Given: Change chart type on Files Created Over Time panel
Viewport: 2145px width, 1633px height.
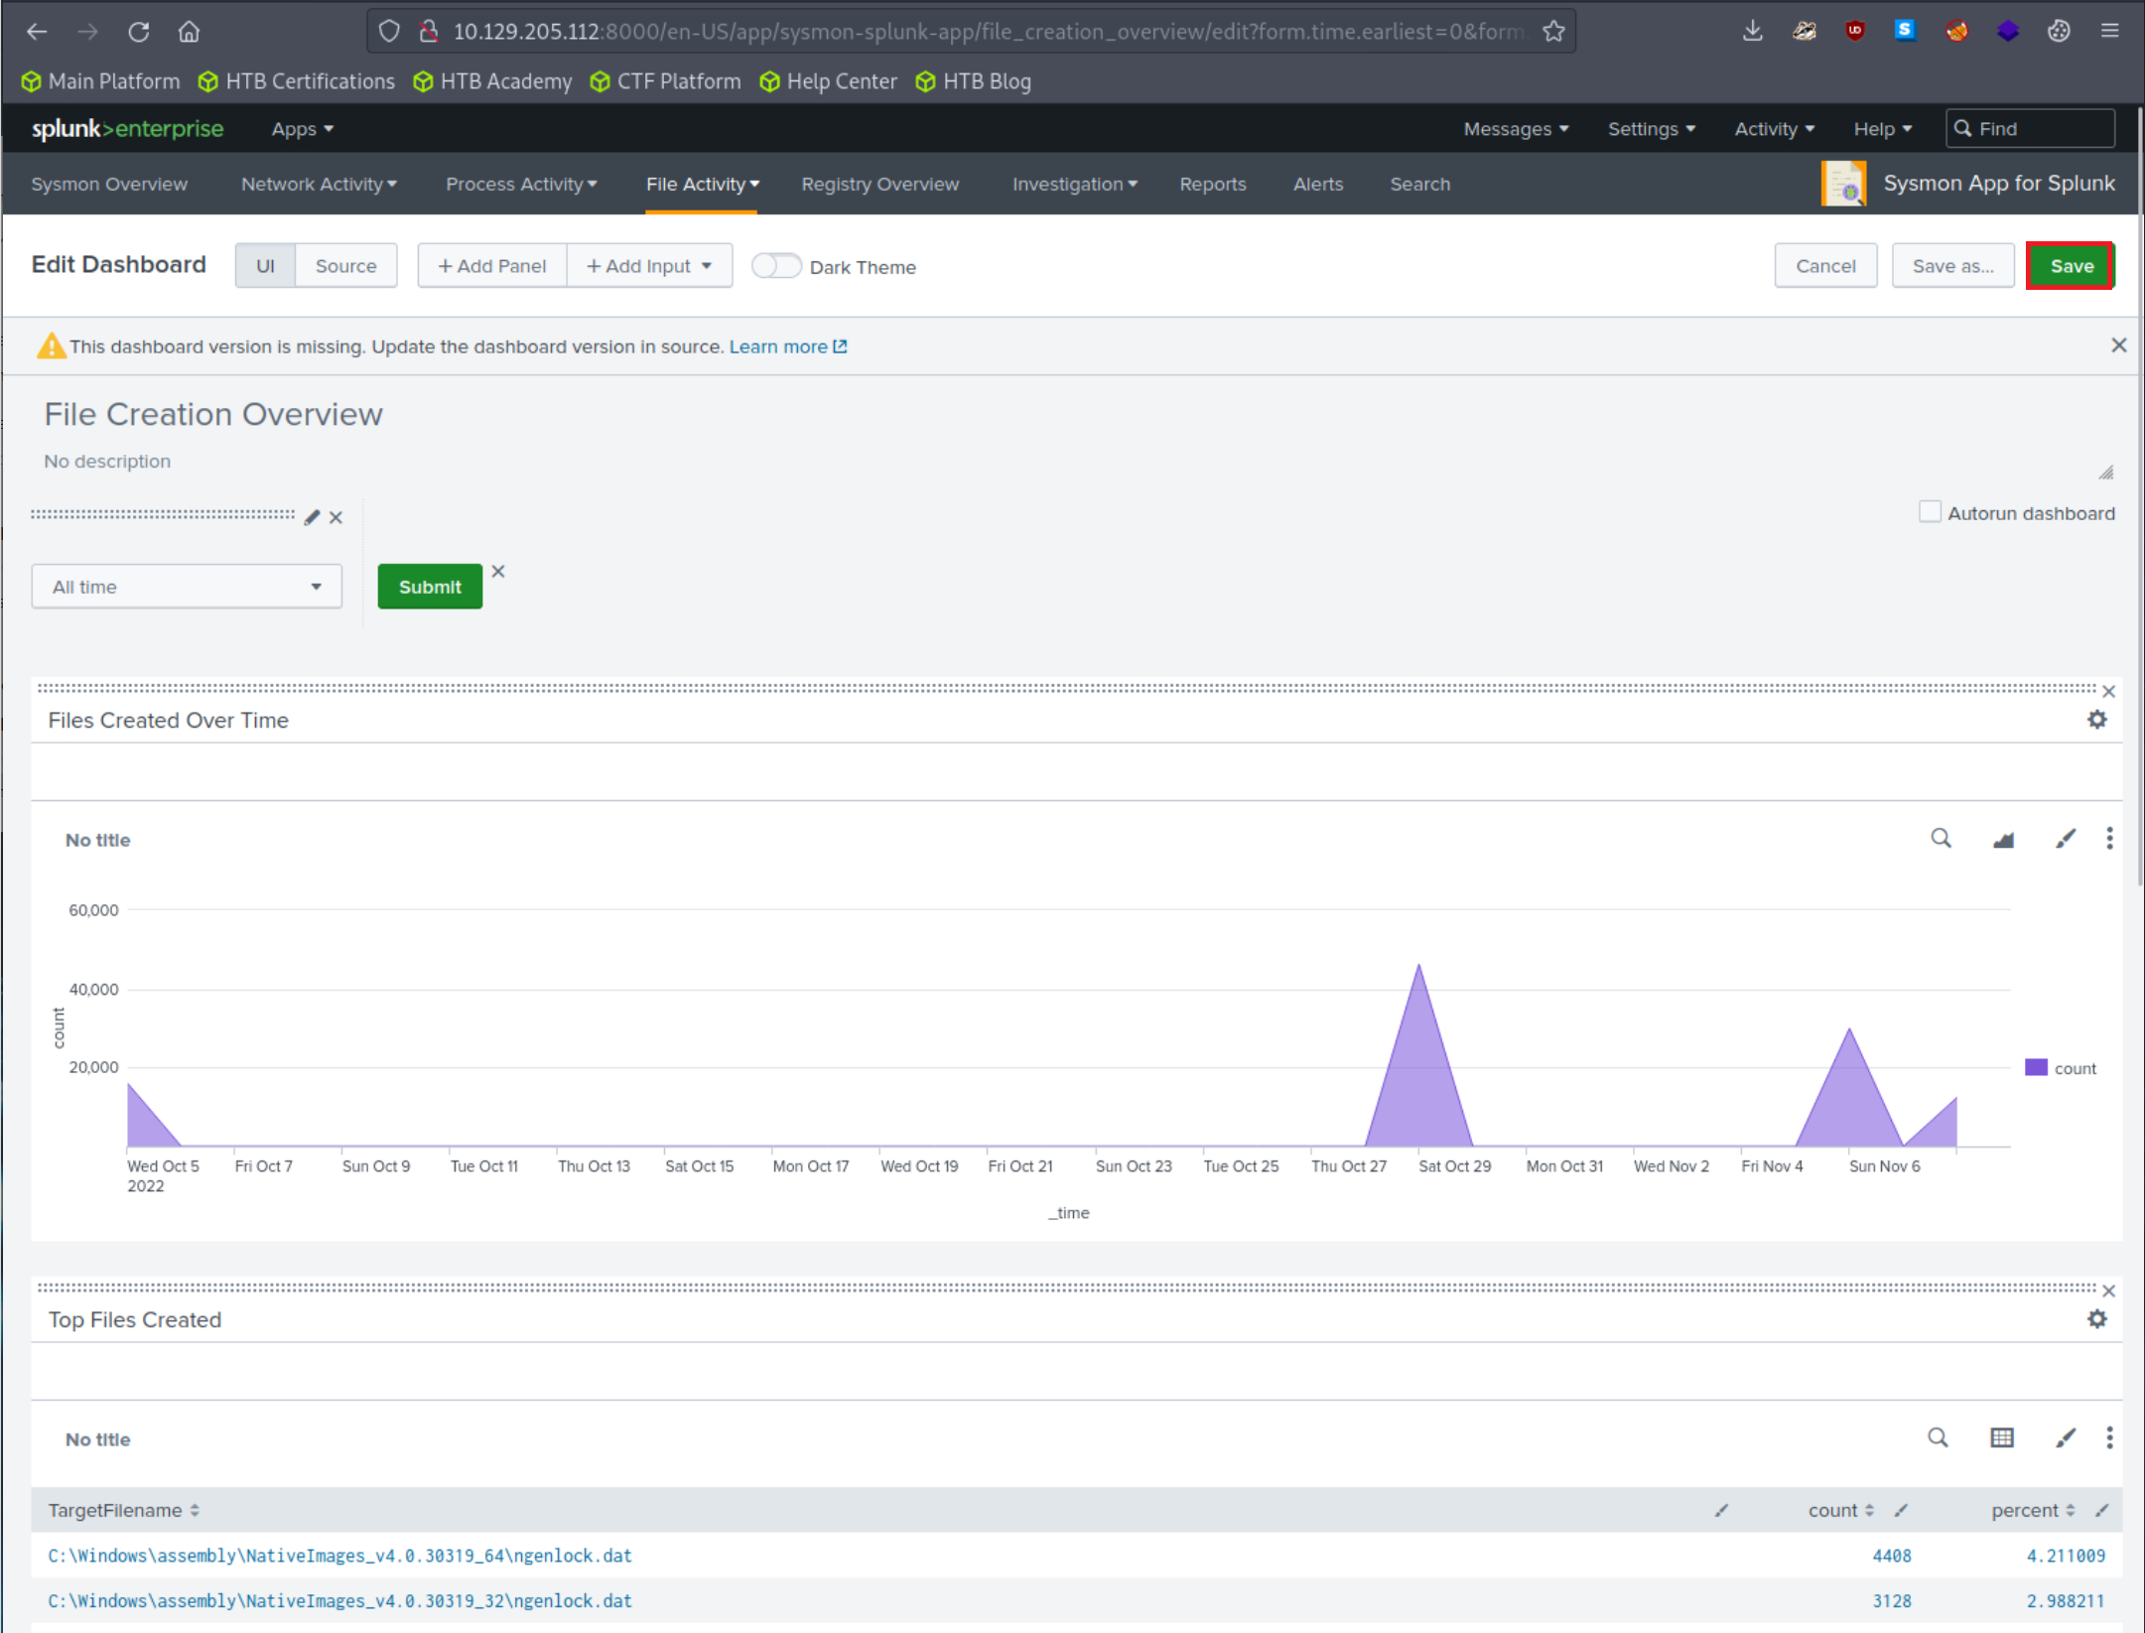Looking at the screenshot, I should pyautogui.click(x=2003, y=839).
